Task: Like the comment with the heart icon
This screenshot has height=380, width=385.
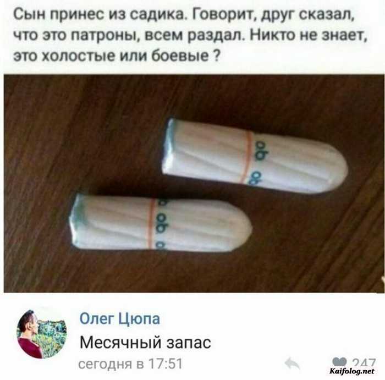Action: tap(339, 362)
